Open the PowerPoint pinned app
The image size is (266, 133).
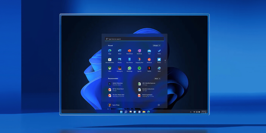pyautogui.click(x=129, y=52)
